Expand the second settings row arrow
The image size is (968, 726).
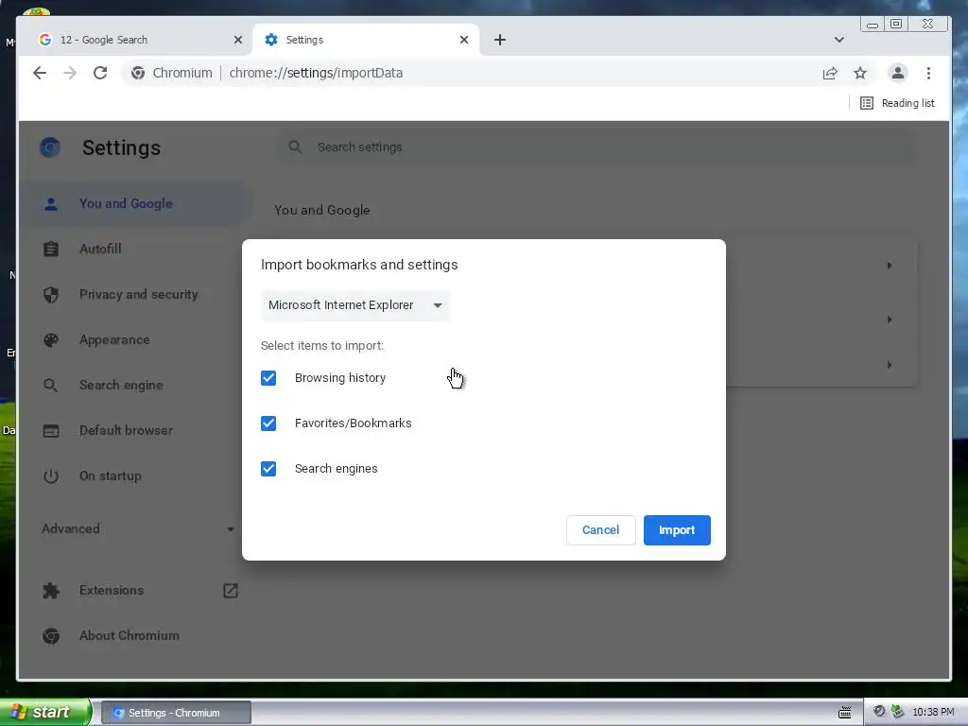click(889, 320)
